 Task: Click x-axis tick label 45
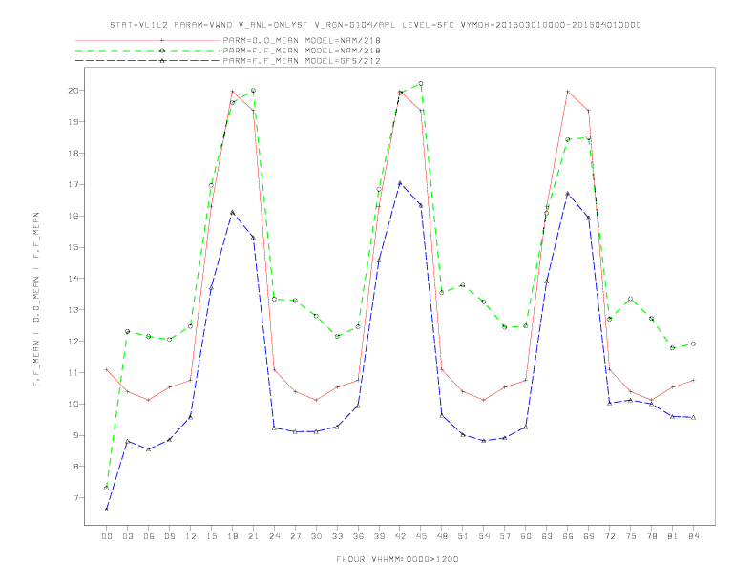(421, 536)
